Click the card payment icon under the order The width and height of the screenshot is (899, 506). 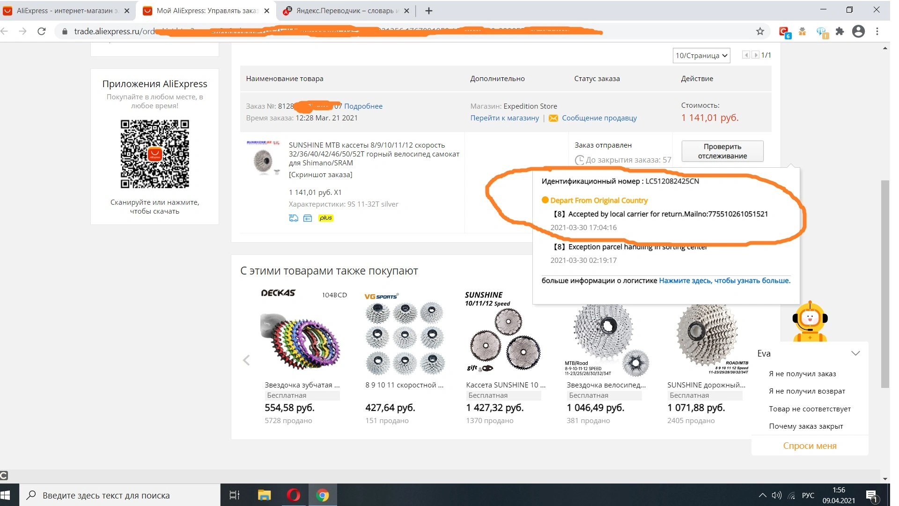[308, 218]
